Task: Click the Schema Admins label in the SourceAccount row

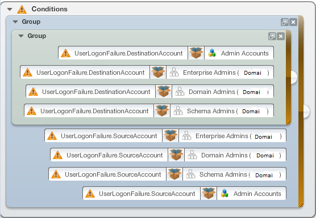Action: click(223, 174)
